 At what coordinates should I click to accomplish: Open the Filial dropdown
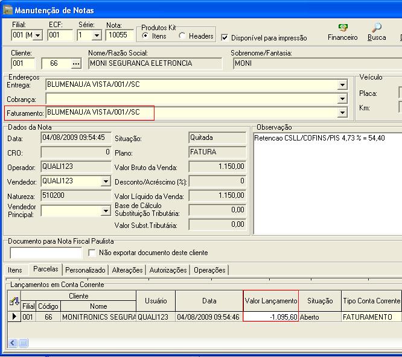click(38, 35)
